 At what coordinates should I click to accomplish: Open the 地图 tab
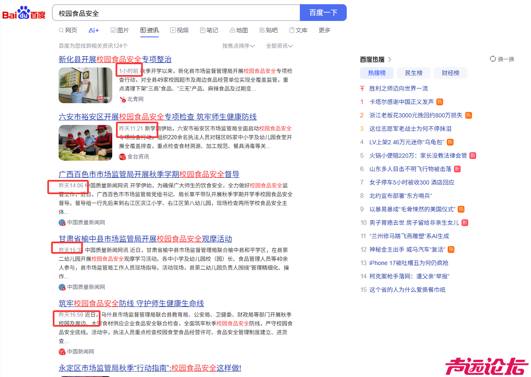pos(239,30)
